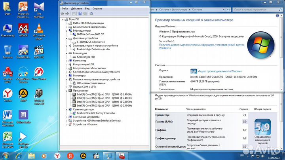Select Устройства ИК-связи category
The width and height of the screenshot is (285, 160).
click(85, 124)
